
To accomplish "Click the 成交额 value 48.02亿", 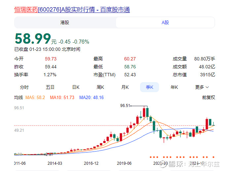I will pos(207,67).
